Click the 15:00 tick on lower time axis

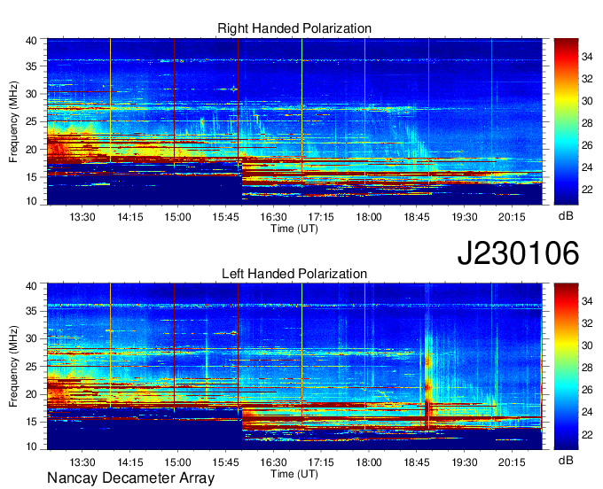[x=177, y=462]
